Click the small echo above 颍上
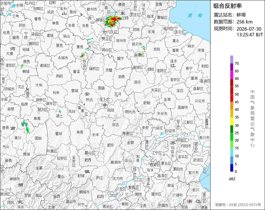This screenshot has width=265, height=210. tap(60, 111)
